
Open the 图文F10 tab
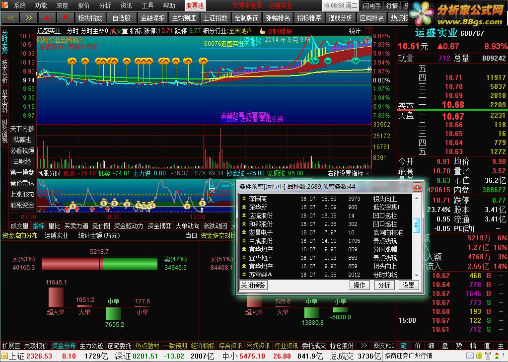click(383, 346)
